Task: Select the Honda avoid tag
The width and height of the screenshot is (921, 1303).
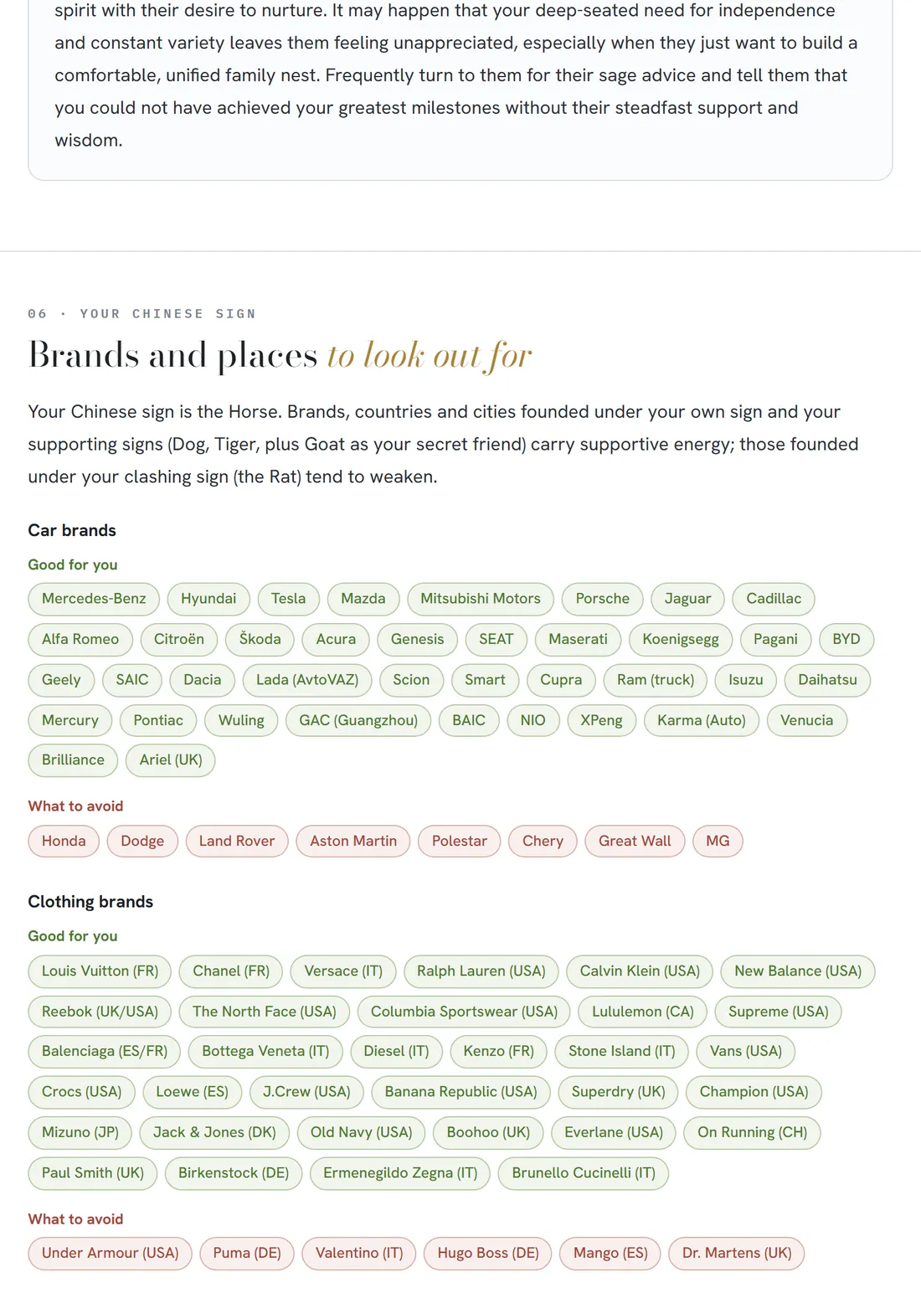Action: pyautogui.click(x=64, y=841)
